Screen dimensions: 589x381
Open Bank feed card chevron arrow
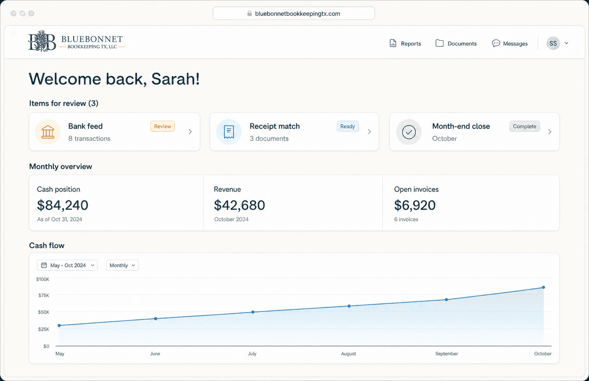tap(190, 132)
